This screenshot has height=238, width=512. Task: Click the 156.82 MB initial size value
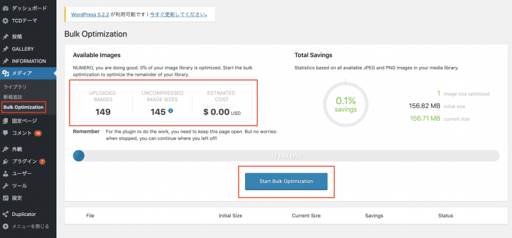[425, 106]
